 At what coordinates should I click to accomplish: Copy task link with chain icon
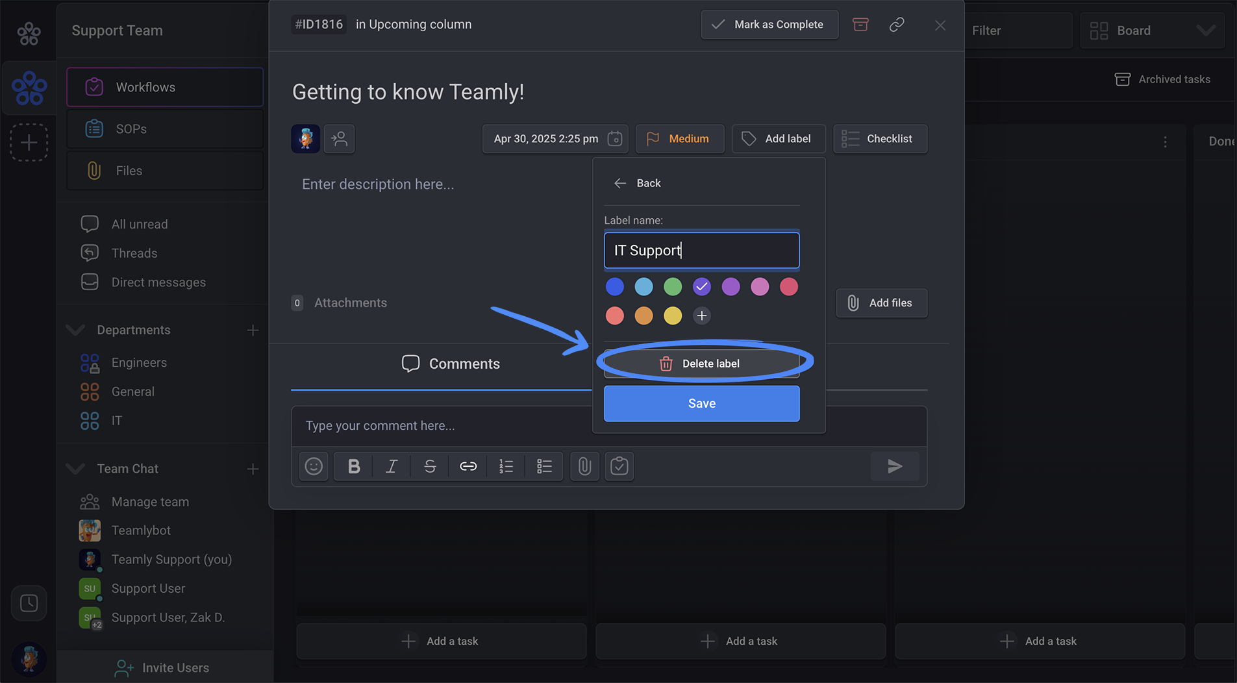pos(897,25)
